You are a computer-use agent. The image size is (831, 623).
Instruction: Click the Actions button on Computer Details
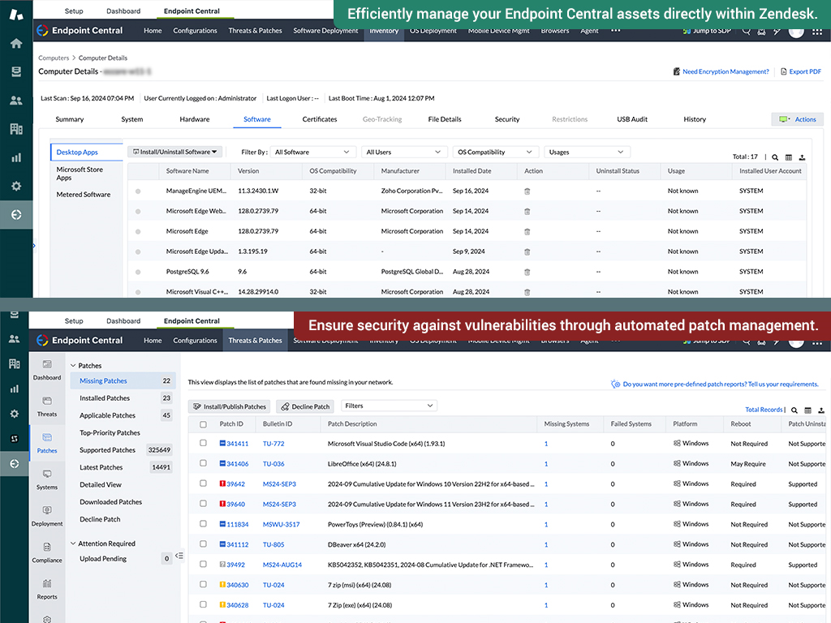[x=799, y=118]
